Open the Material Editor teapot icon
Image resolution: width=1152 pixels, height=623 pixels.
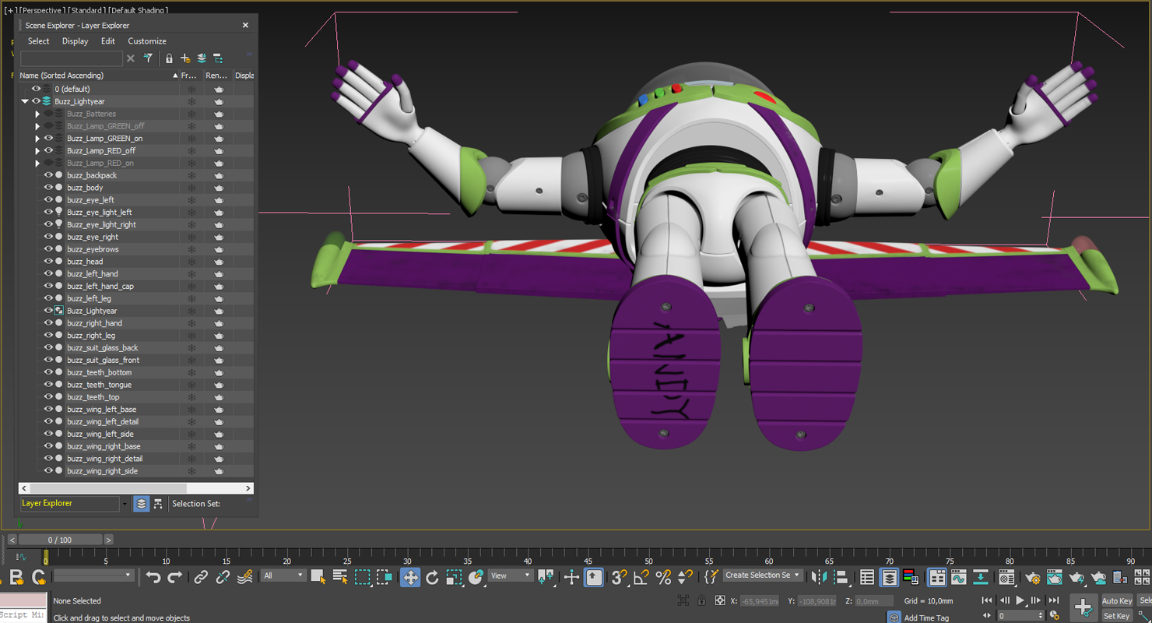pos(1007,578)
